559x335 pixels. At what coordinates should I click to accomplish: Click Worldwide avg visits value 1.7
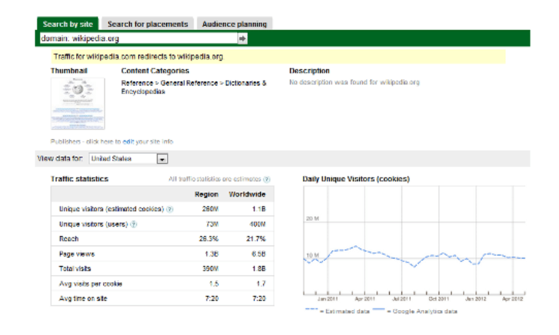[261, 284]
